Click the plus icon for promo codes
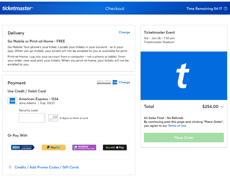The height and width of the screenshot is (178, 230). point(10,167)
